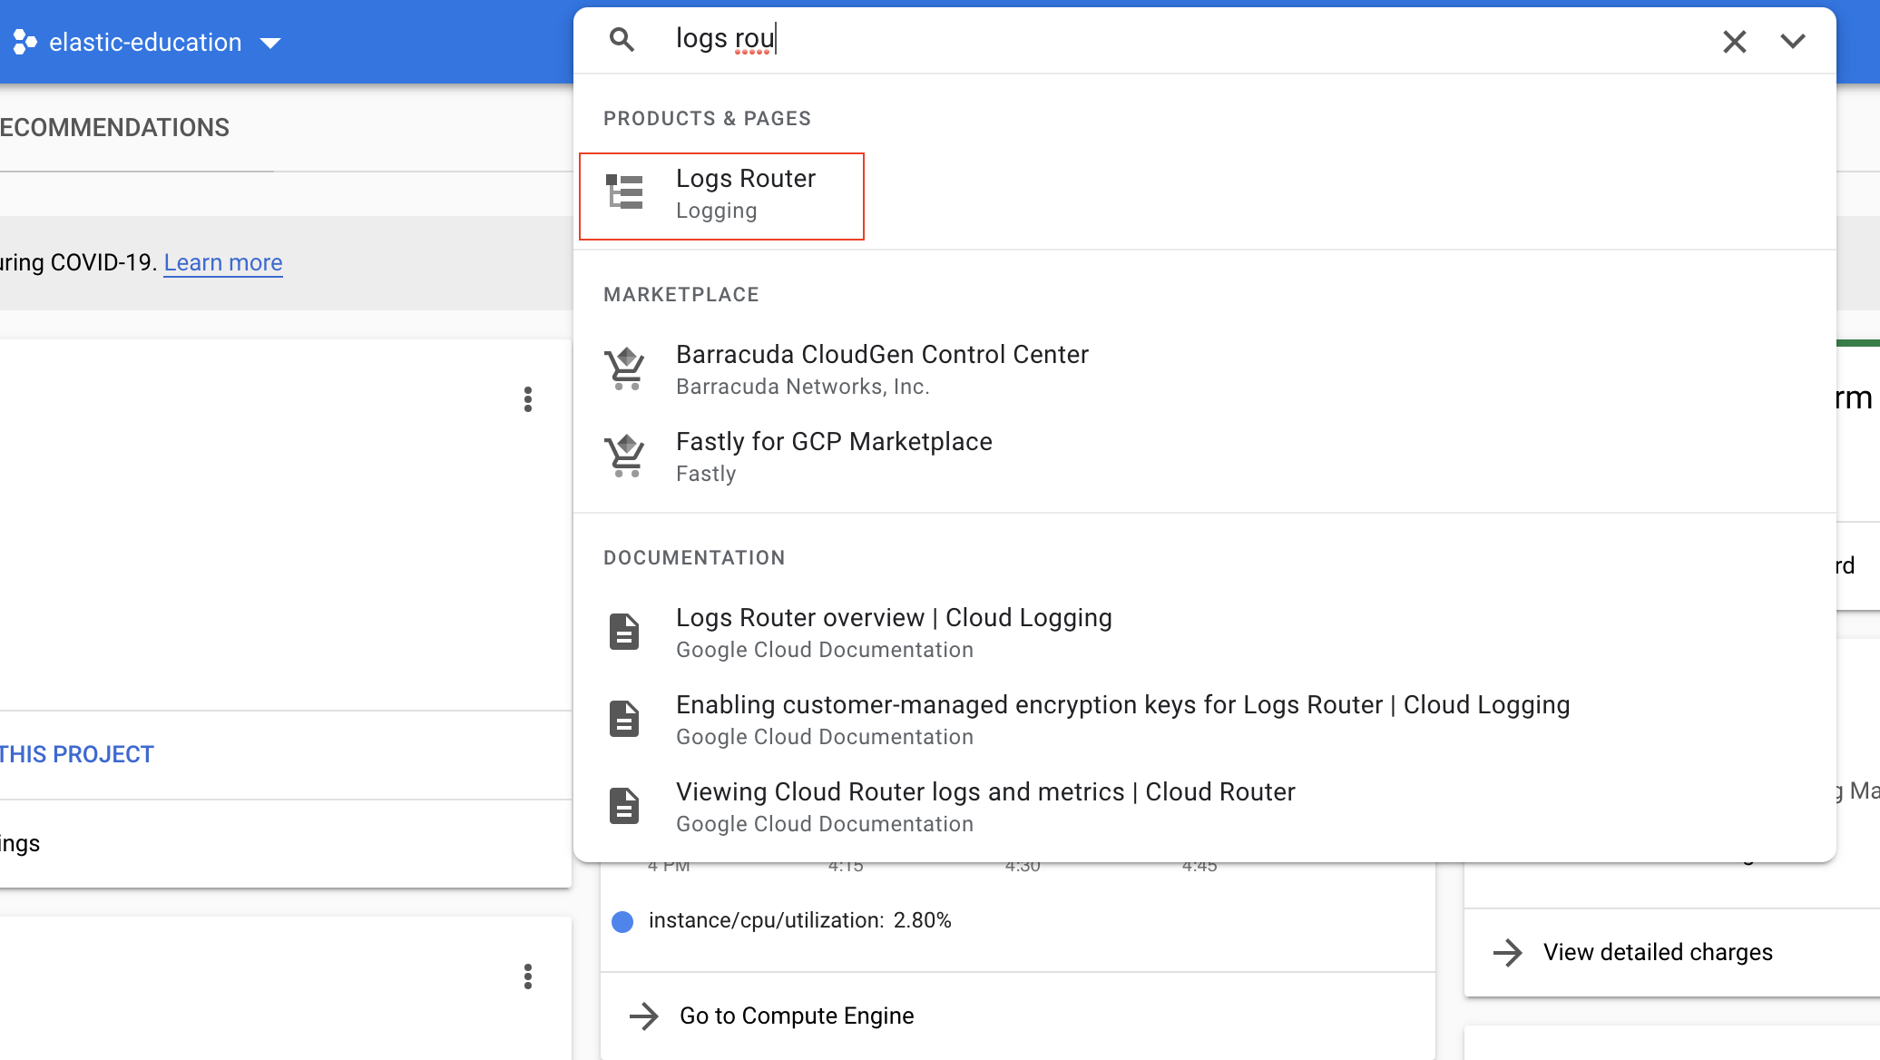Click the search magnifier icon
The height and width of the screenshot is (1060, 1880).
pyautogui.click(x=622, y=40)
